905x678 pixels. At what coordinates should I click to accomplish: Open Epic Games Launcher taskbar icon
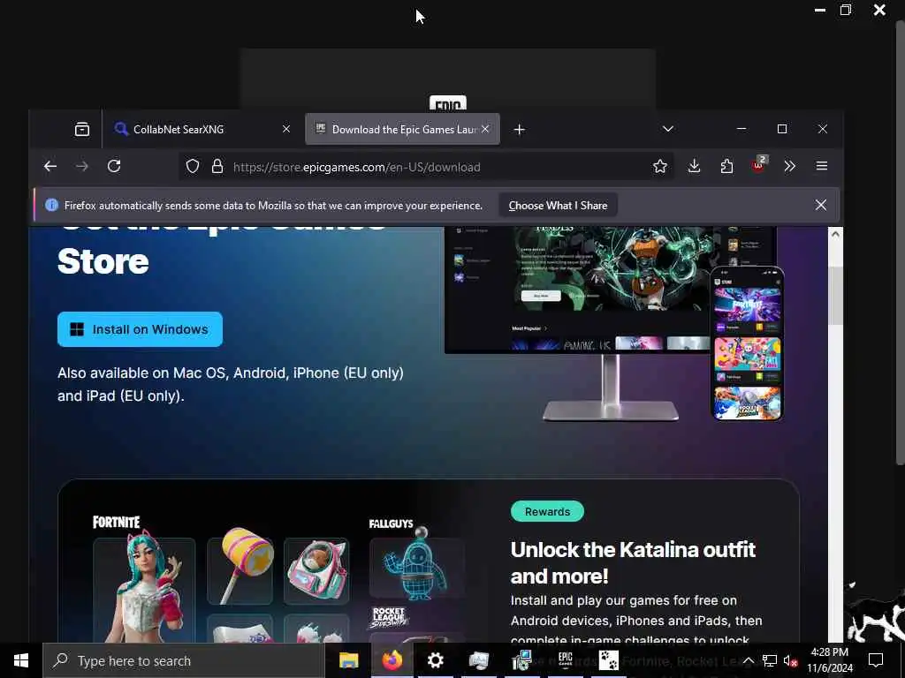(565, 660)
